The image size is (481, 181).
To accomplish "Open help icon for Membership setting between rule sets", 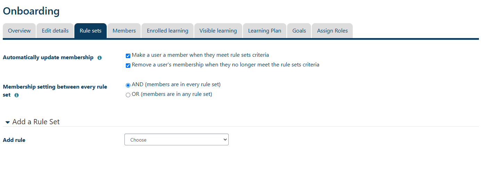I will (x=16, y=95).
